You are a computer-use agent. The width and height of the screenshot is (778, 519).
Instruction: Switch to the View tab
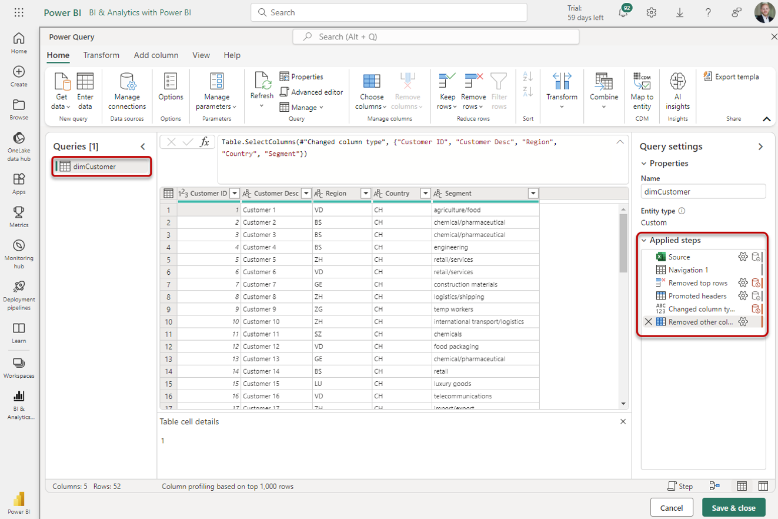[x=201, y=55]
